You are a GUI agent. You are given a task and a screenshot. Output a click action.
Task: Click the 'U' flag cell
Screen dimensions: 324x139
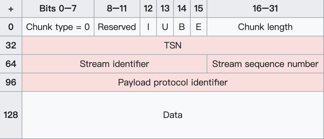coord(165,27)
